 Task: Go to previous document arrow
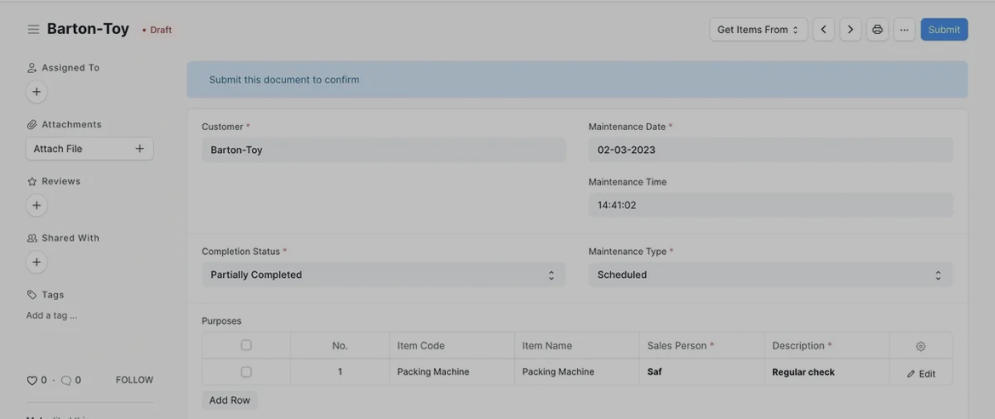pyautogui.click(x=823, y=30)
